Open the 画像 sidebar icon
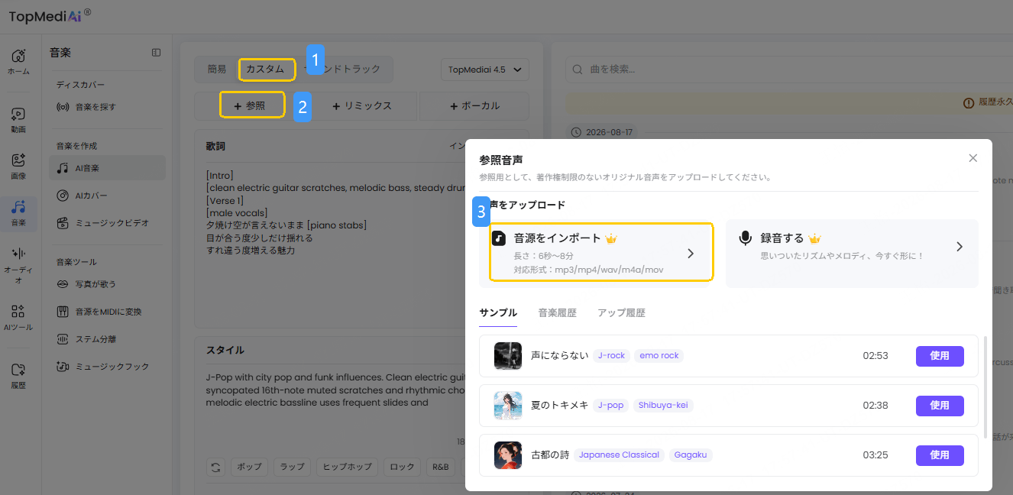 click(x=18, y=166)
